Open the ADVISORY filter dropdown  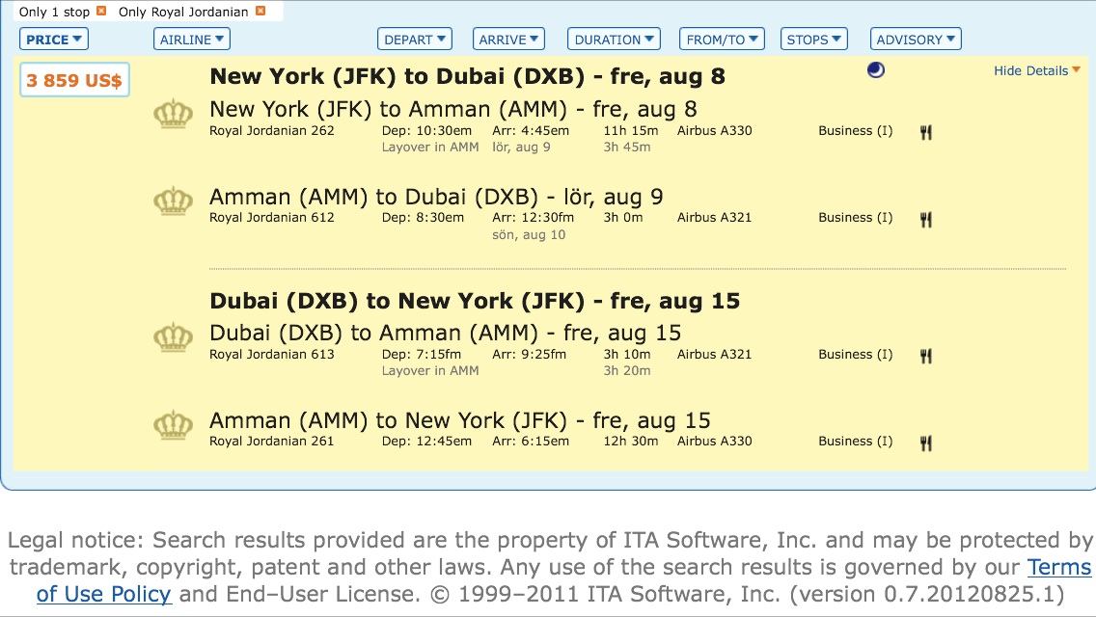click(916, 40)
